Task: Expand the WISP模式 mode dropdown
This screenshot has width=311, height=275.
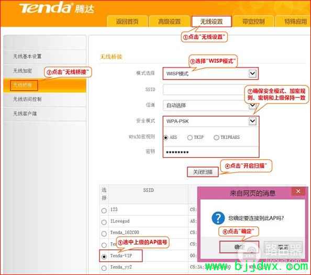Action: [252, 73]
